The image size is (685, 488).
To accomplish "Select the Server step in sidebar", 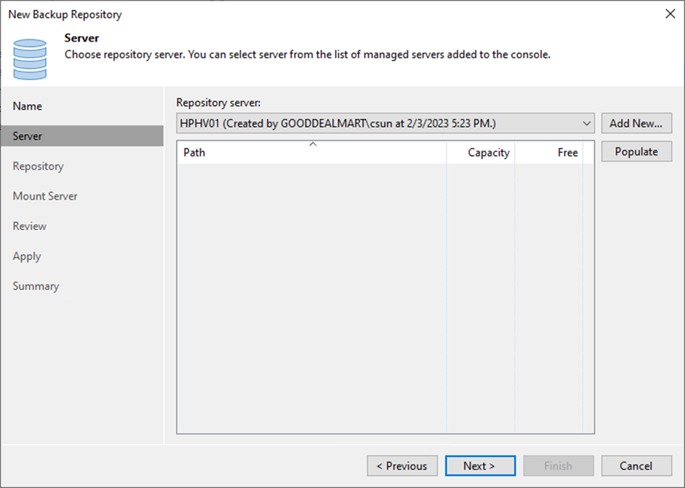I will coord(28,136).
